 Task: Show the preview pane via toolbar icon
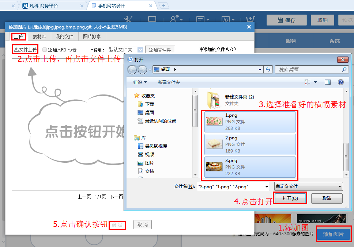tap(328, 82)
